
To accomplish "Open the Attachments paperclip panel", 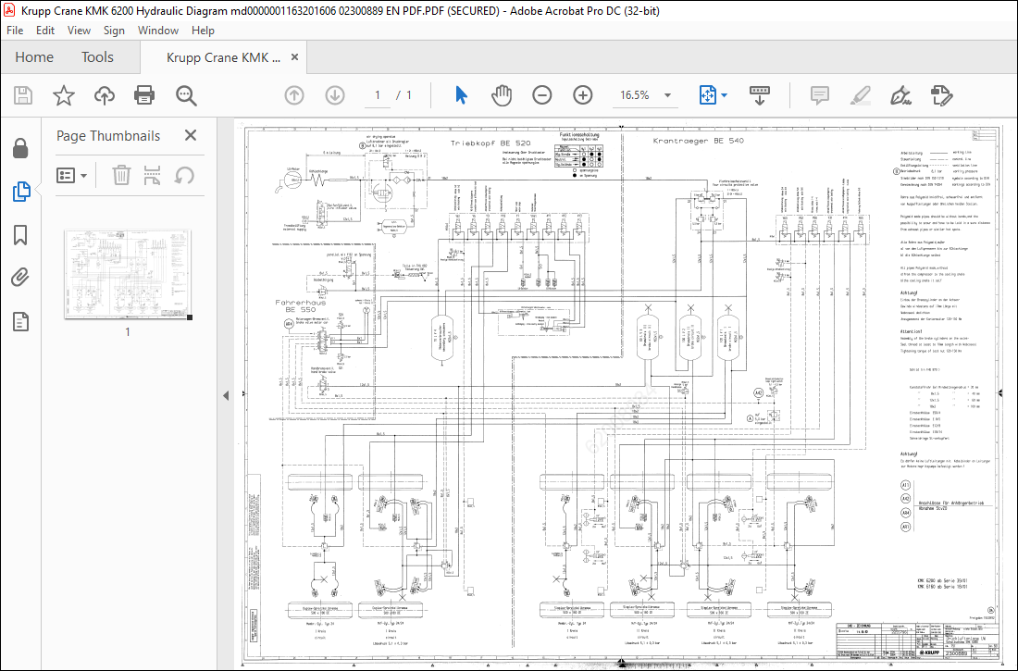I will click(x=20, y=278).
